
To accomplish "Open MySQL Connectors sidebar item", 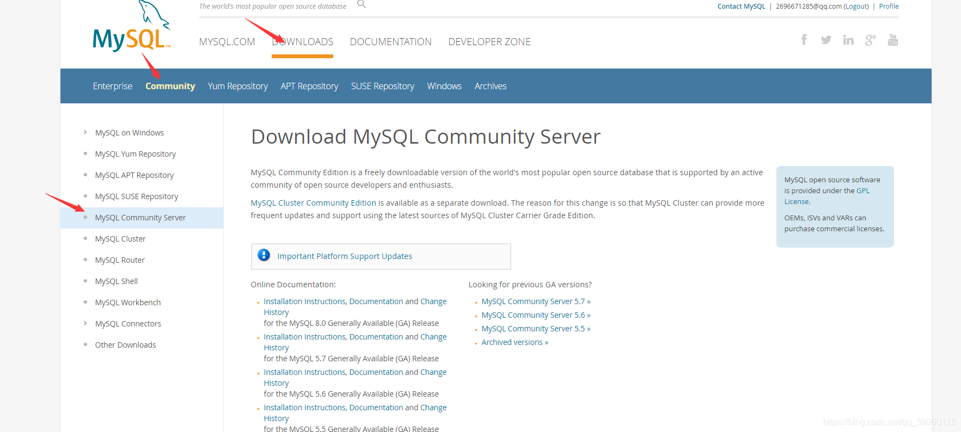I will point(128,324).
